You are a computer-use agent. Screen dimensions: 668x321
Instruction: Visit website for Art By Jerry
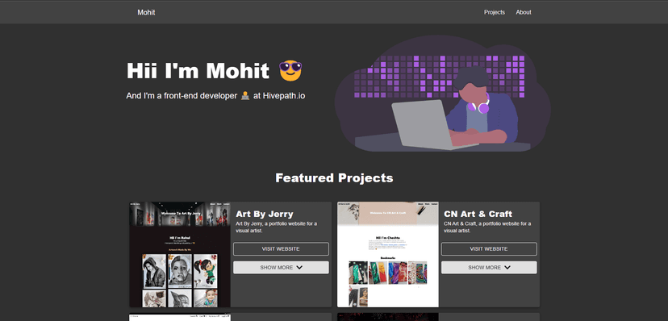pos(281,249)
